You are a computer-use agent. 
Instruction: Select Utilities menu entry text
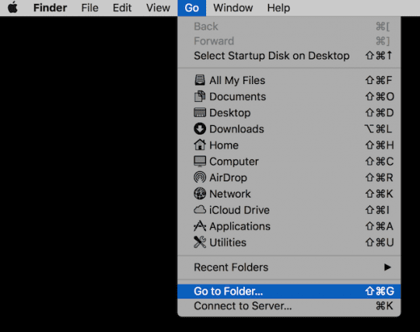228,243
